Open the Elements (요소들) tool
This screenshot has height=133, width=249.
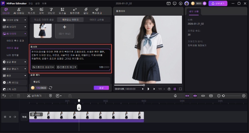(x=62, y=11)
